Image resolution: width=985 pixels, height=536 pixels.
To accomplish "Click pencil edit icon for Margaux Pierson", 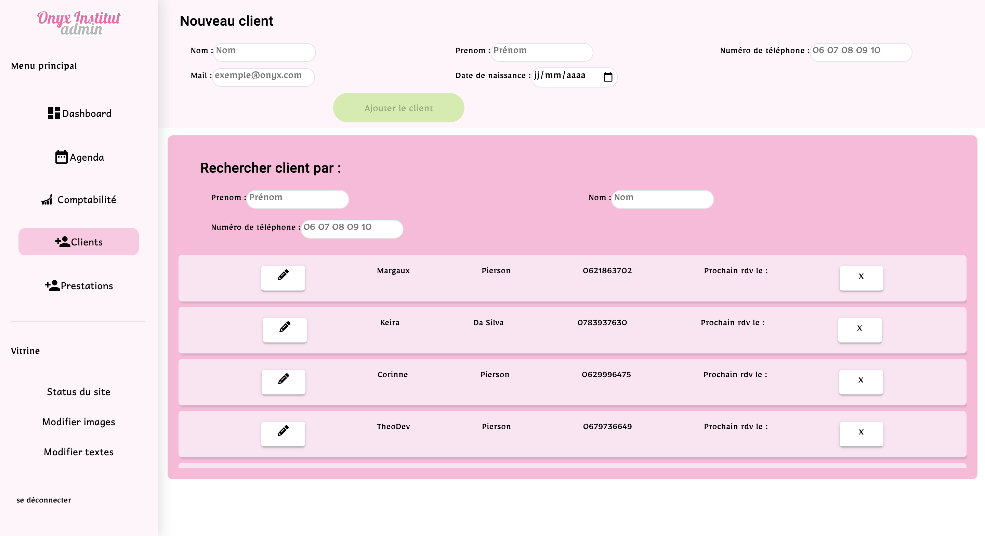I will point(283,278).
